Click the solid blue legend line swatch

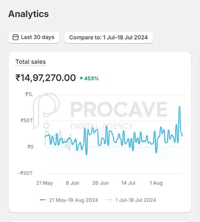click(x=43, y=200)
